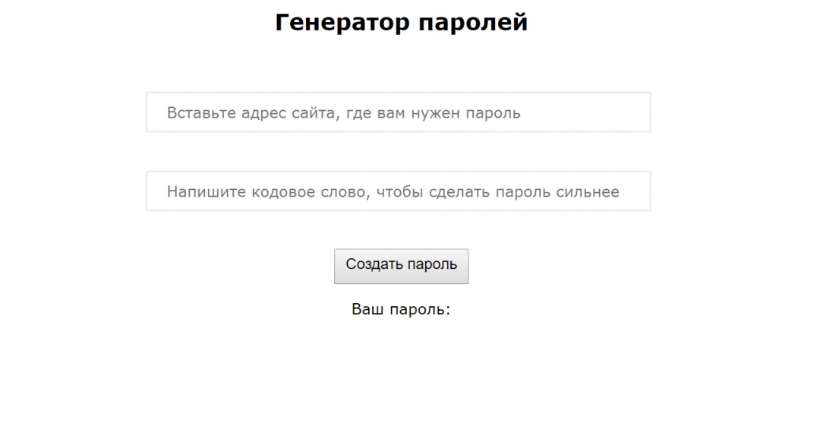Screen dimensions: 820x442
Task: Click the button above 'Ваш пароль:'
Action: click(401, 266)
